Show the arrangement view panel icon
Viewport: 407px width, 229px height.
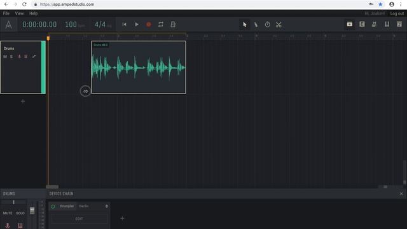pos(350,24)
